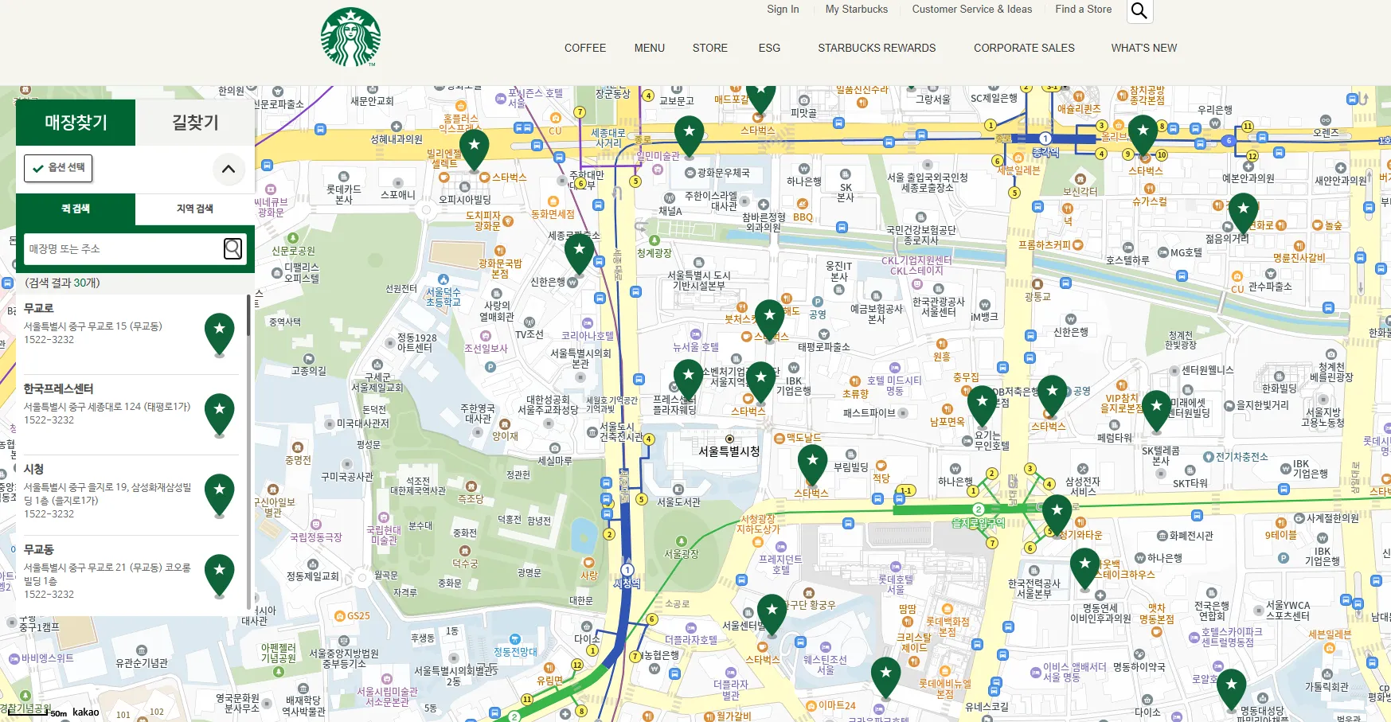
Task: Select map store pin near 한국전력공사 서울본부
Action: pyautogui.click(x=1085, y=568)
